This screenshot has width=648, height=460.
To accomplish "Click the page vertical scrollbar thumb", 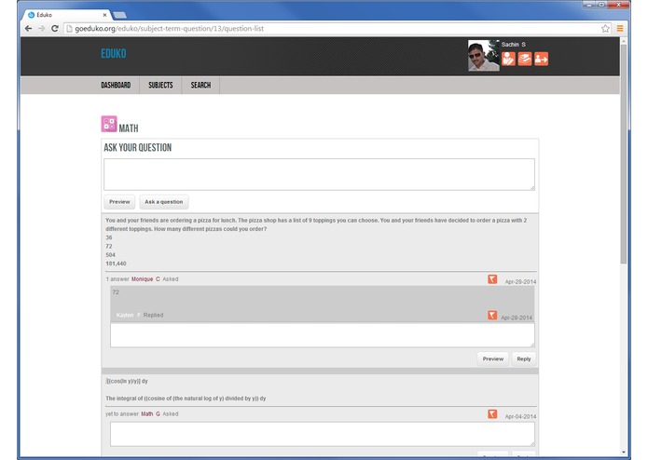I will 623,154.
